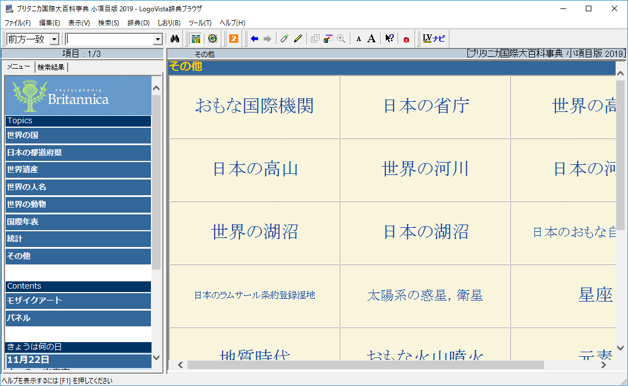Open the 表示(V) menu
628x386 pixels.
click(79, 23)
